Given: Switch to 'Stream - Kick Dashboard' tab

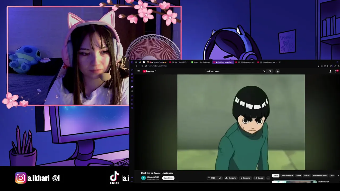Looking at the screenshot, I should 201,62.
